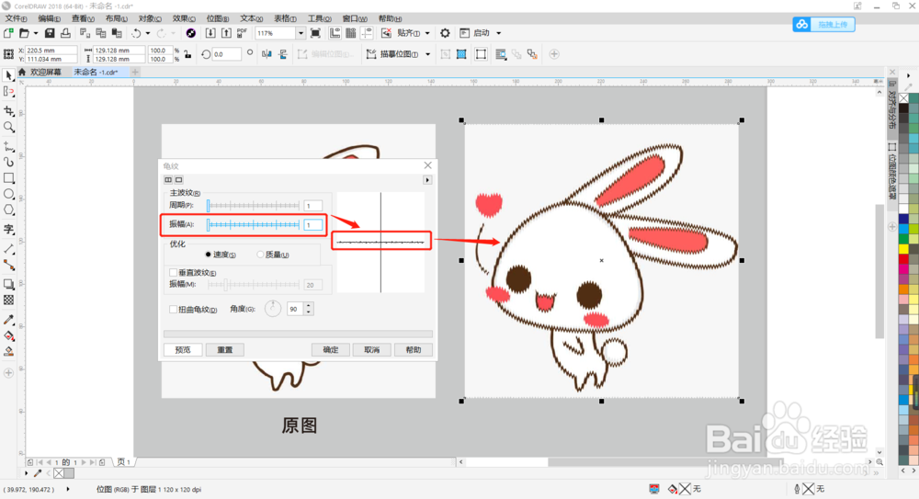Image resolution: width=919 pixels, height=499 pixels.
Task: Click the 取消 button
Action: [x=371, y=349]
